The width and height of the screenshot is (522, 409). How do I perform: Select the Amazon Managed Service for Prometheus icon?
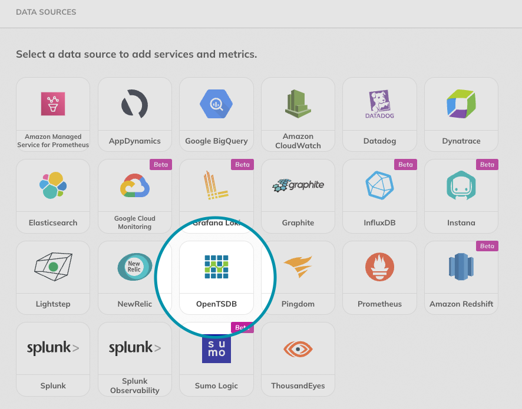(52, 104)
